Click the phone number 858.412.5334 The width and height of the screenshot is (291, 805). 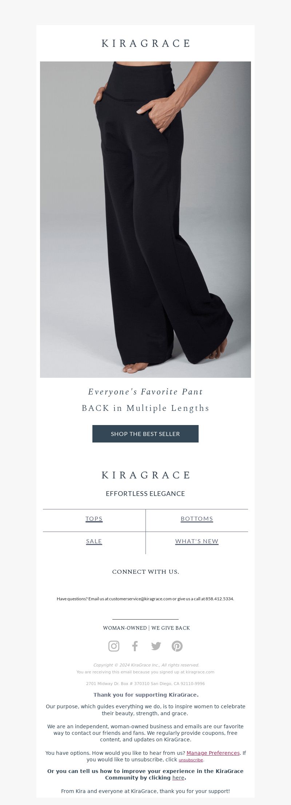click(x=220, y=599)
